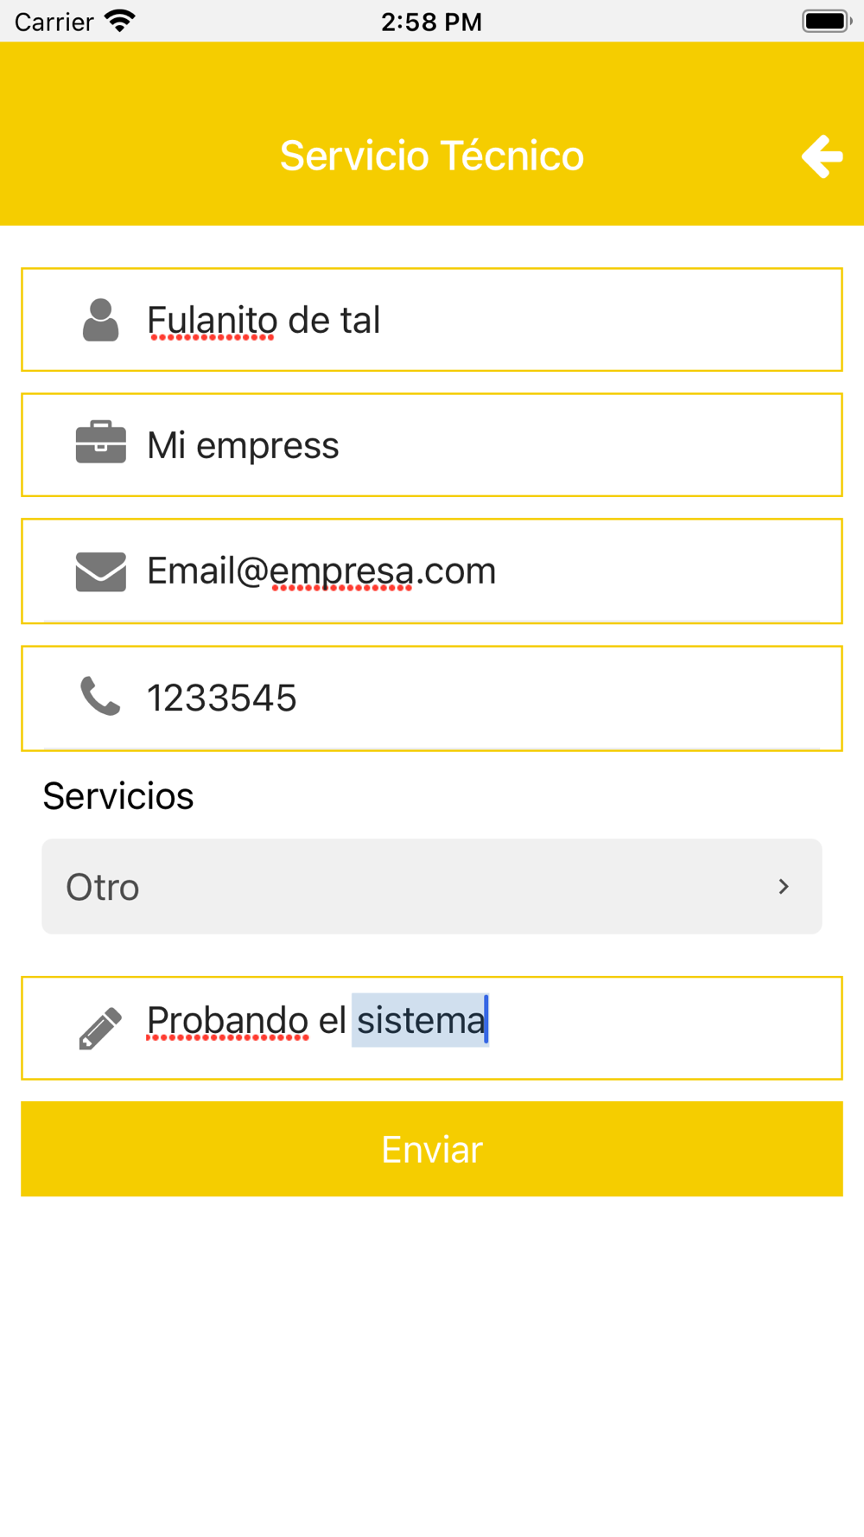Screen dimensions: 864x1537
Task: Tap the Wi-Fi icon in status bar
Action: (x=120, y=21)
